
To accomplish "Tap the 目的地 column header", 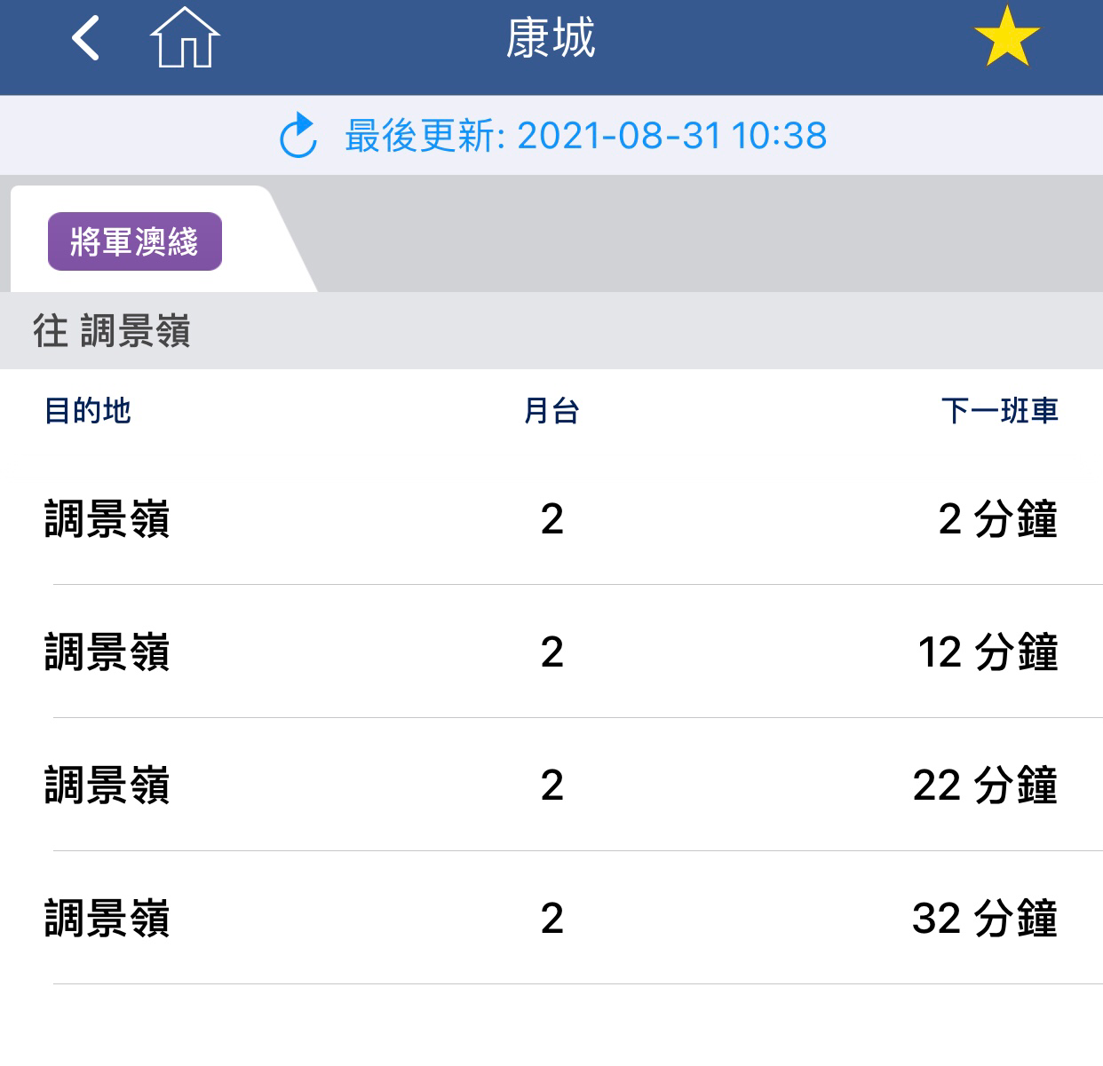I will tap(88, 411).
